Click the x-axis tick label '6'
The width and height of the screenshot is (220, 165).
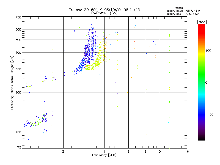(128, 152)
